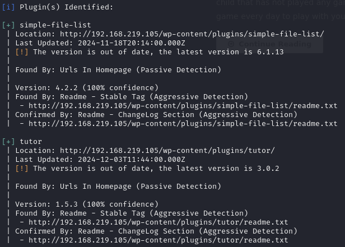Open the simple-file-list plugin Location URL

pyautogui.click(x=192, y=34)
